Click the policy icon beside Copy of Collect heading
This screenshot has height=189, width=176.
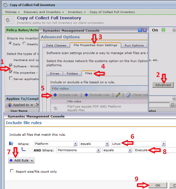pyautogui.click(x=8, y=20)
